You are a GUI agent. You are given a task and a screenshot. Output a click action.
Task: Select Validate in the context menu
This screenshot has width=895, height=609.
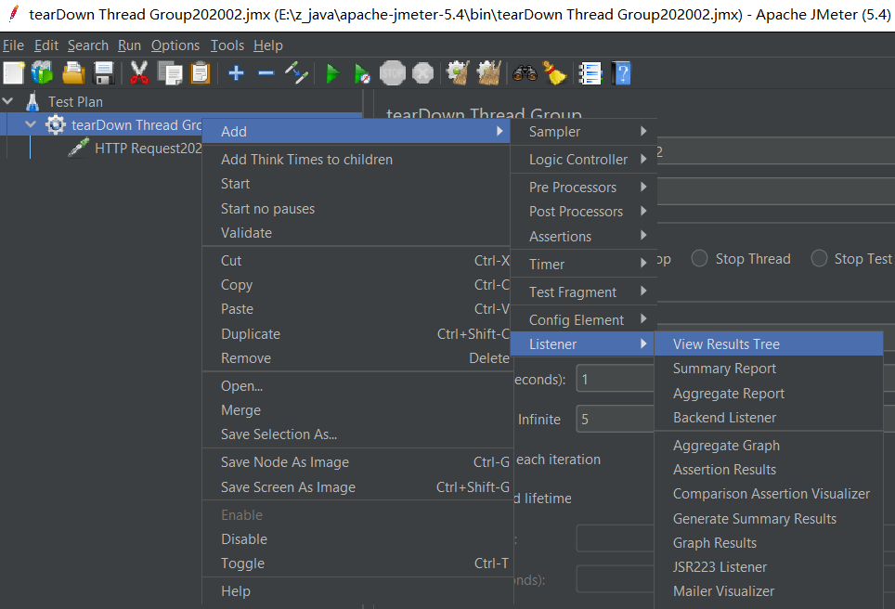357,233
